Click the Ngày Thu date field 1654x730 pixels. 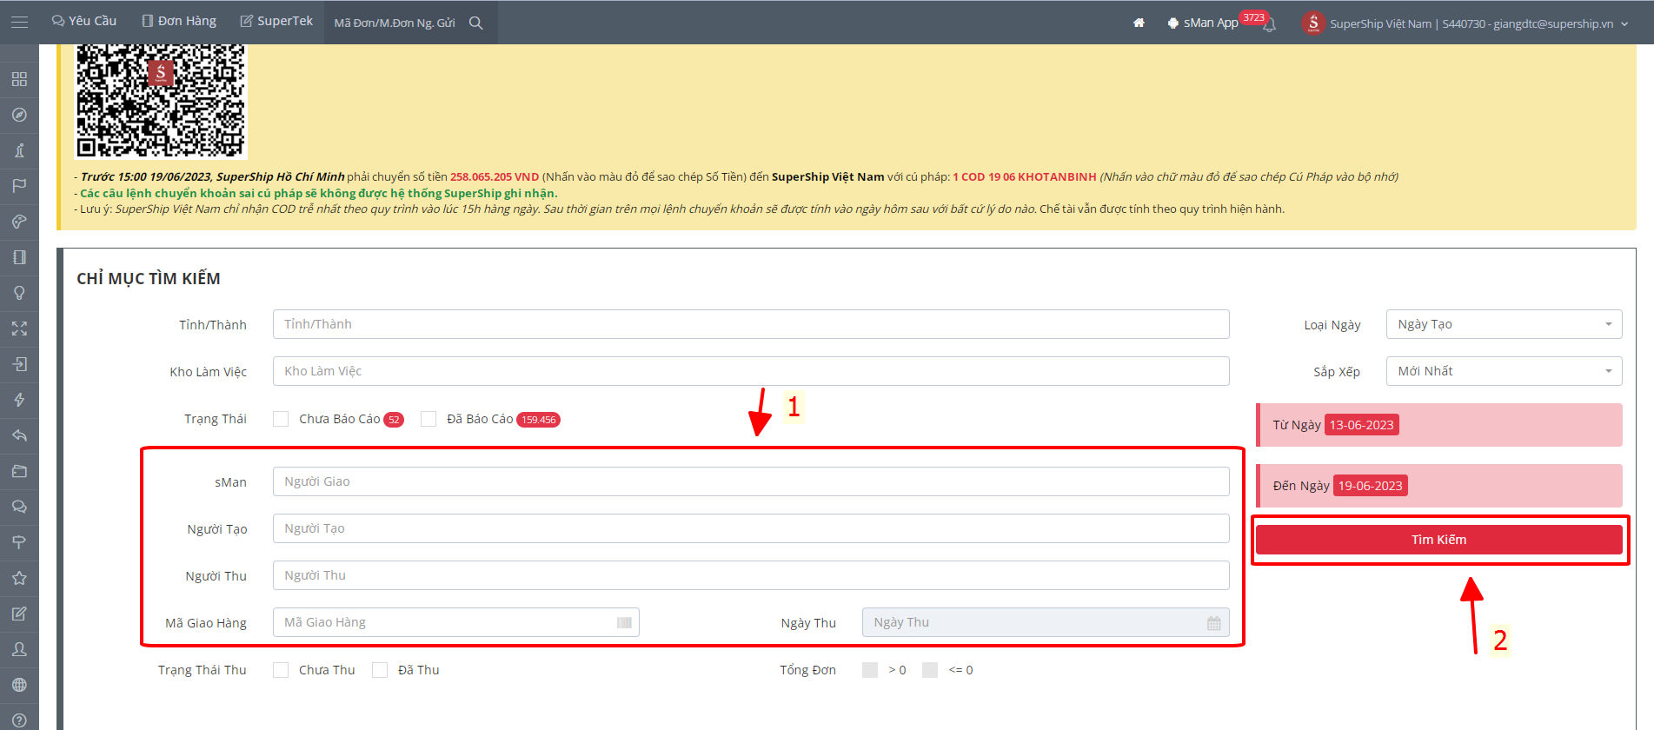[1046, 622]
